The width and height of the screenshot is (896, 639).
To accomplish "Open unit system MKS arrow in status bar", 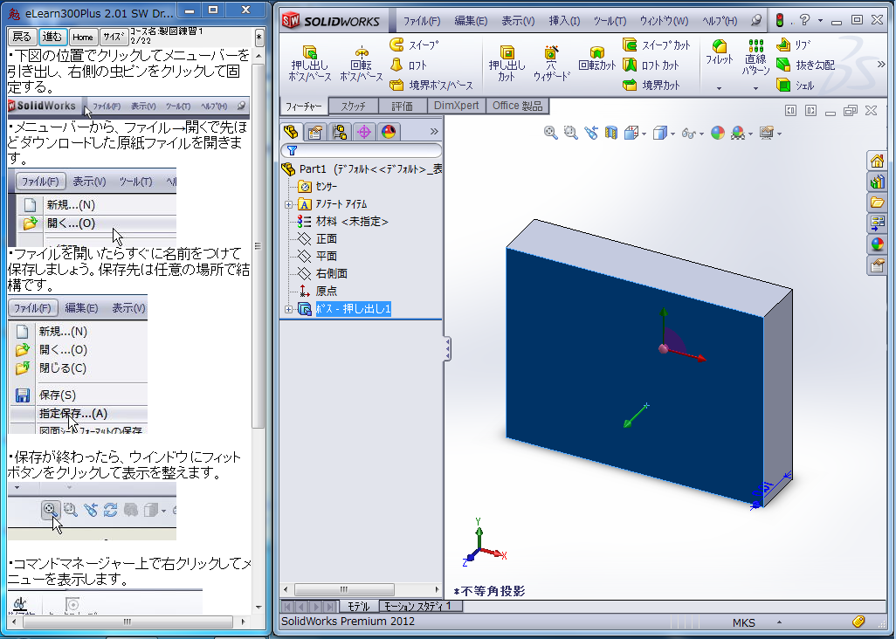I will [779, 622].
